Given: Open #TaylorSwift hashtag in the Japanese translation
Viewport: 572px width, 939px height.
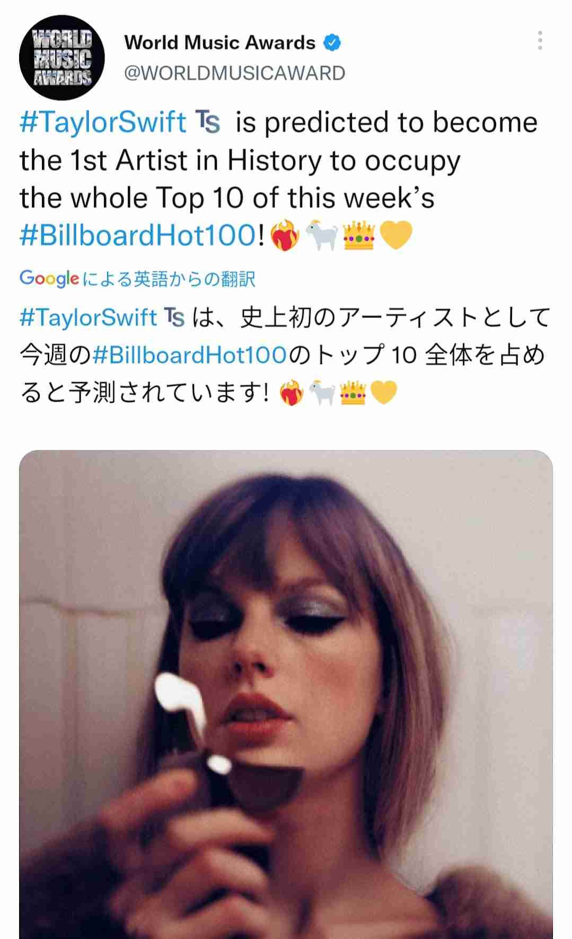Looking at the screenshot, I should pos(88,318).
